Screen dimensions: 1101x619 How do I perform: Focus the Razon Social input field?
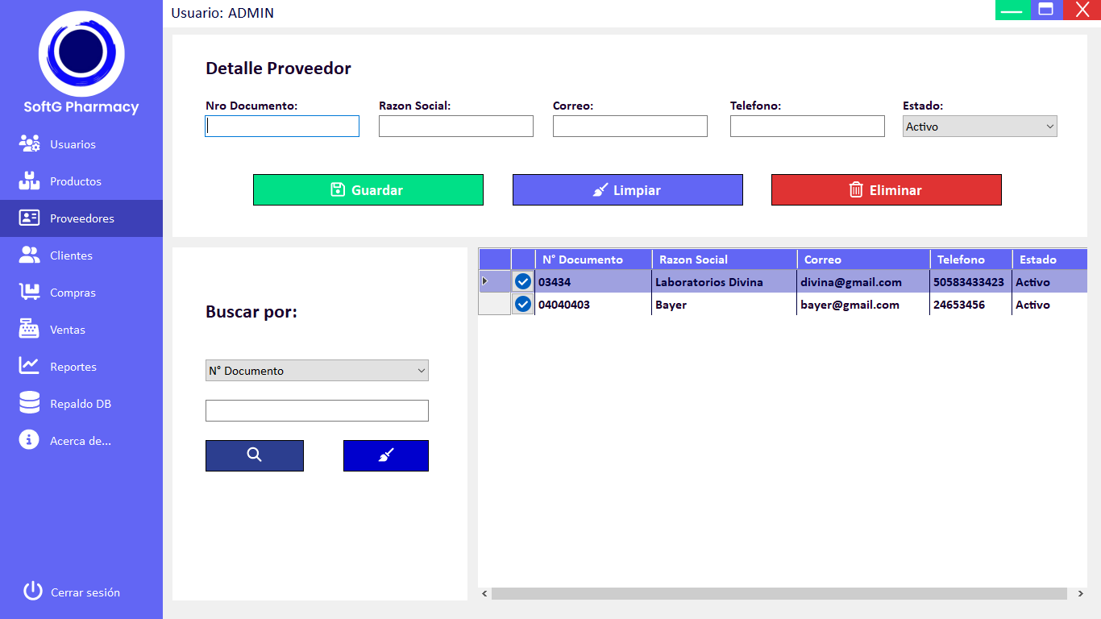tap(455, 127)
